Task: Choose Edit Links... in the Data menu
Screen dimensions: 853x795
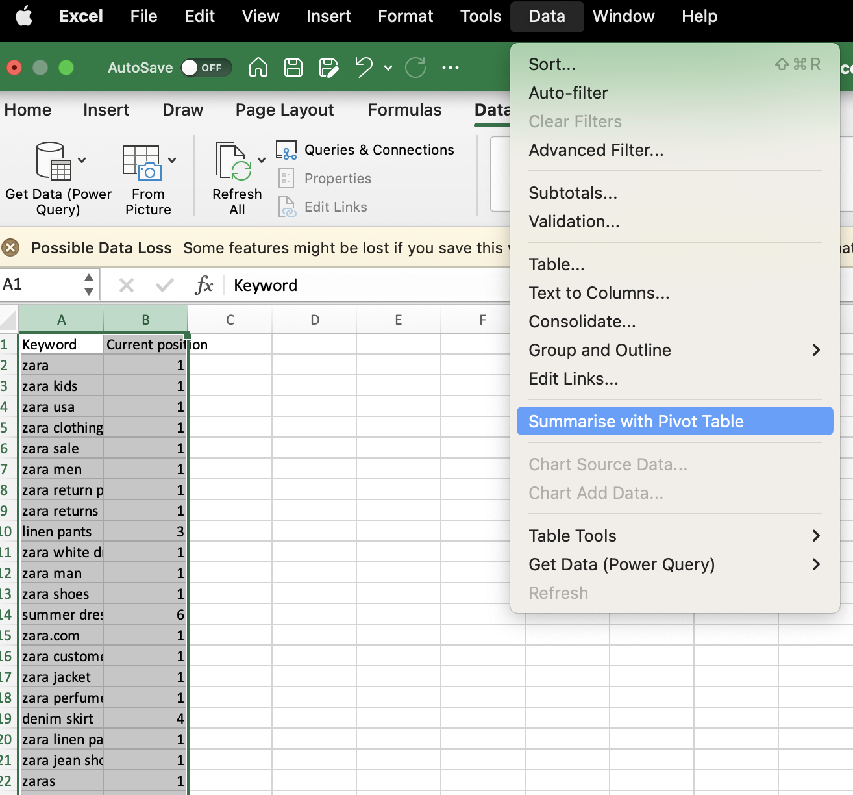Action: 675,379
